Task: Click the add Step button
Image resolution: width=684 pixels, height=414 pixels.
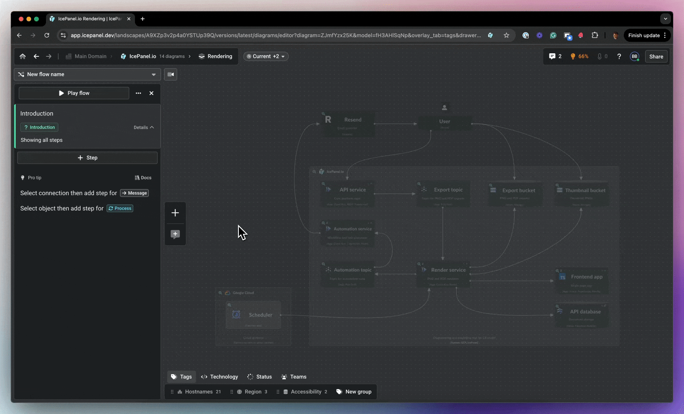Action: click(x=87, y=158)
